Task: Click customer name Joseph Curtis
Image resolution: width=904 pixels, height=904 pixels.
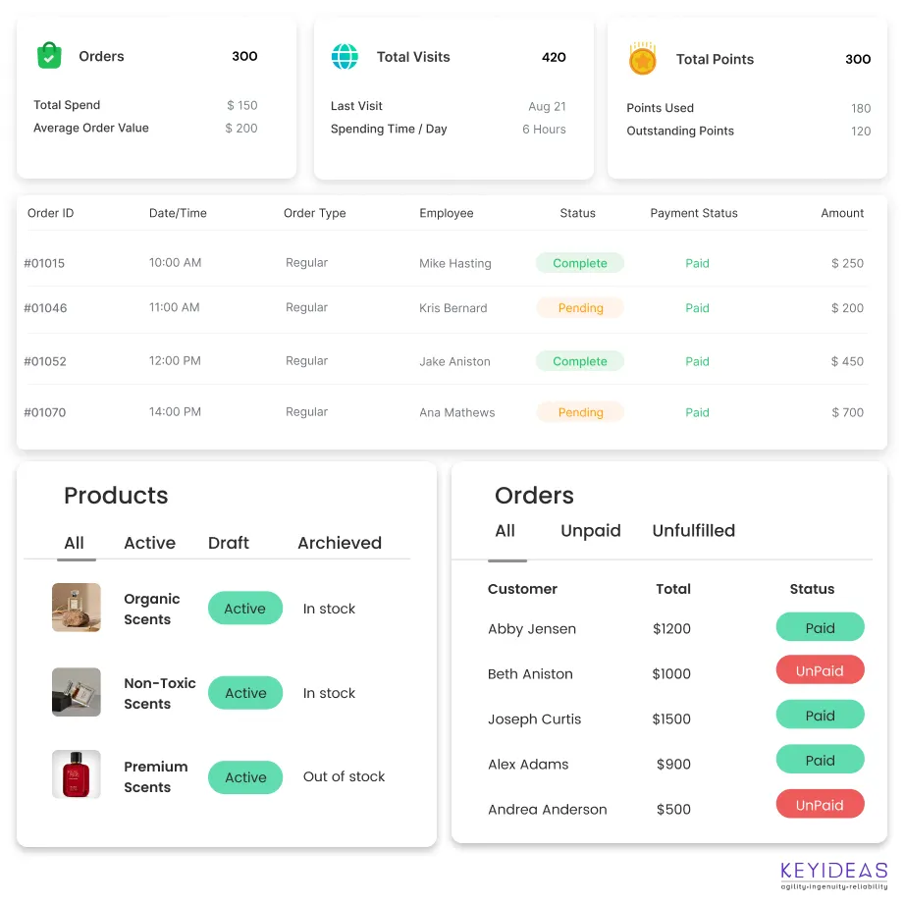Action: 534,719
